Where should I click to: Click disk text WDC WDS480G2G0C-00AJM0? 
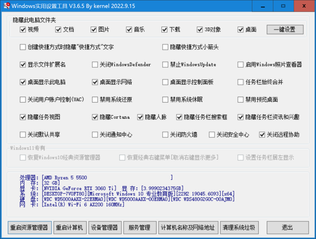pyautogui.click(x=203, y=199)
